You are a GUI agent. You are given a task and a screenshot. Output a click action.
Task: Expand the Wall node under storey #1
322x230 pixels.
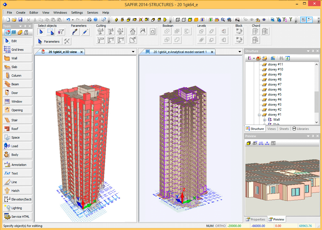coord(264,120)
